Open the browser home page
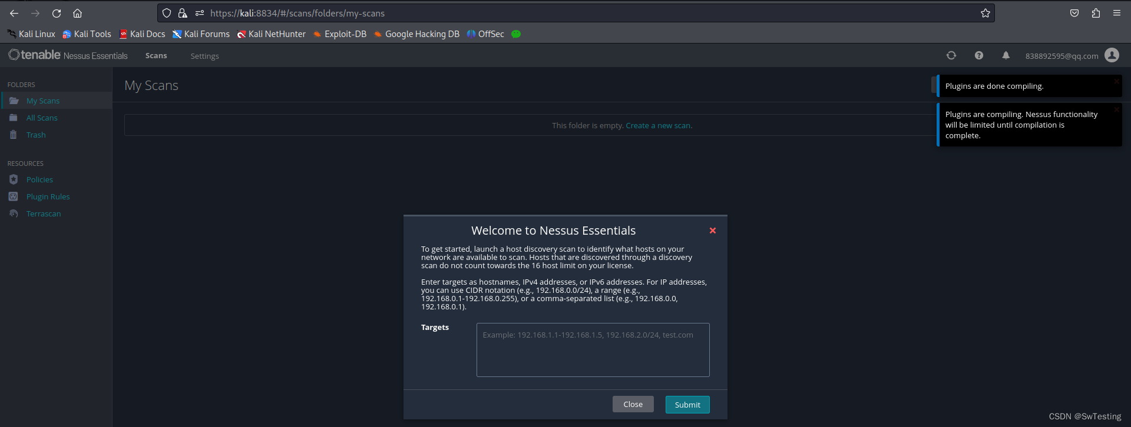 pyautogui.click(x=77, y=13)
